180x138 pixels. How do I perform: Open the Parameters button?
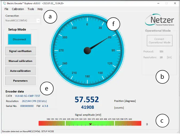pyautogui.click(x=20, y=81)
